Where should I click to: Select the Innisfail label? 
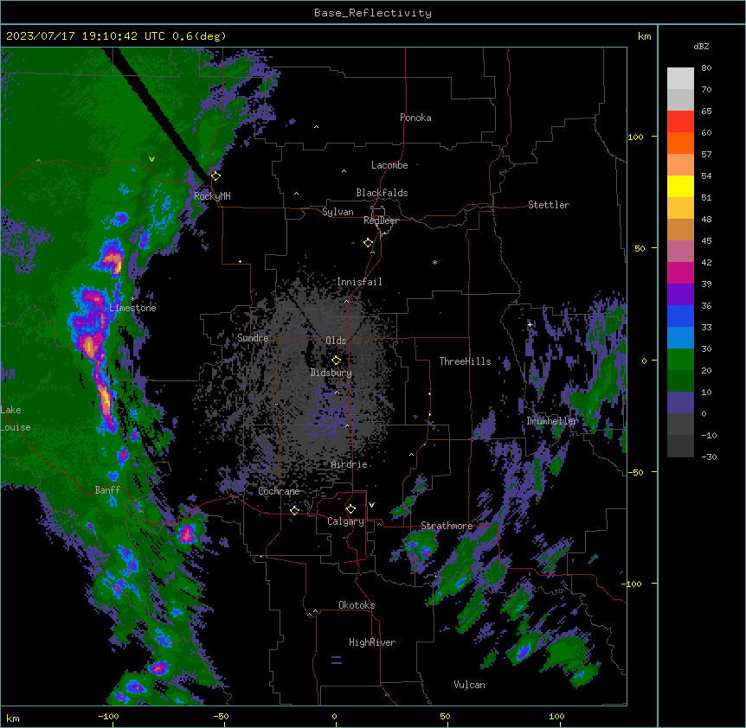359,282
